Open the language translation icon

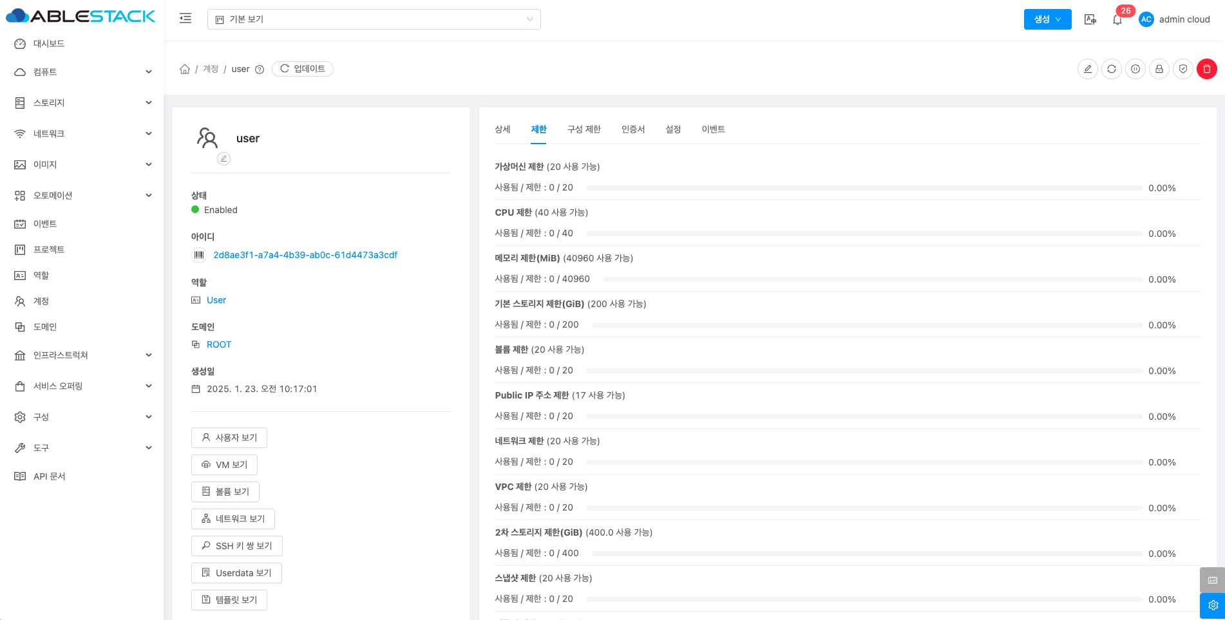1090,19
